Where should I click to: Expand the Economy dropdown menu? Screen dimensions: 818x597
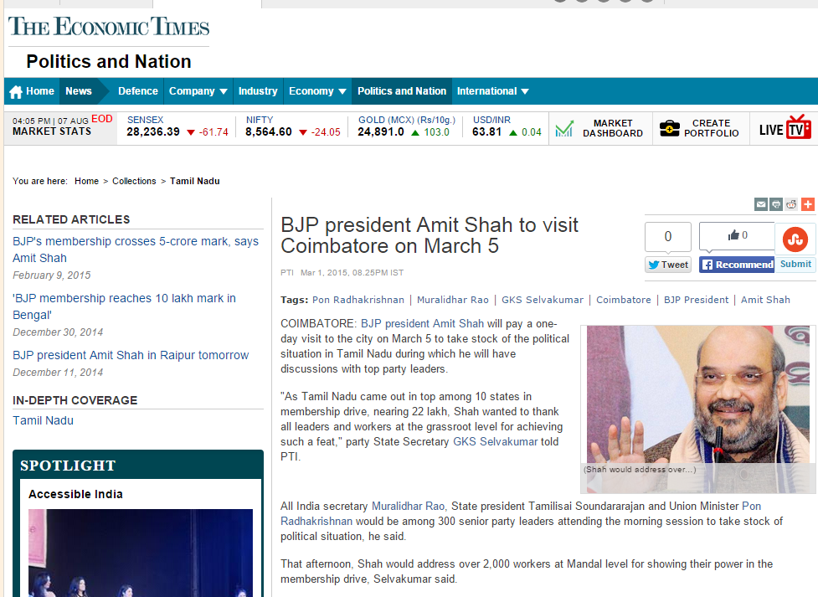(317, 91)
